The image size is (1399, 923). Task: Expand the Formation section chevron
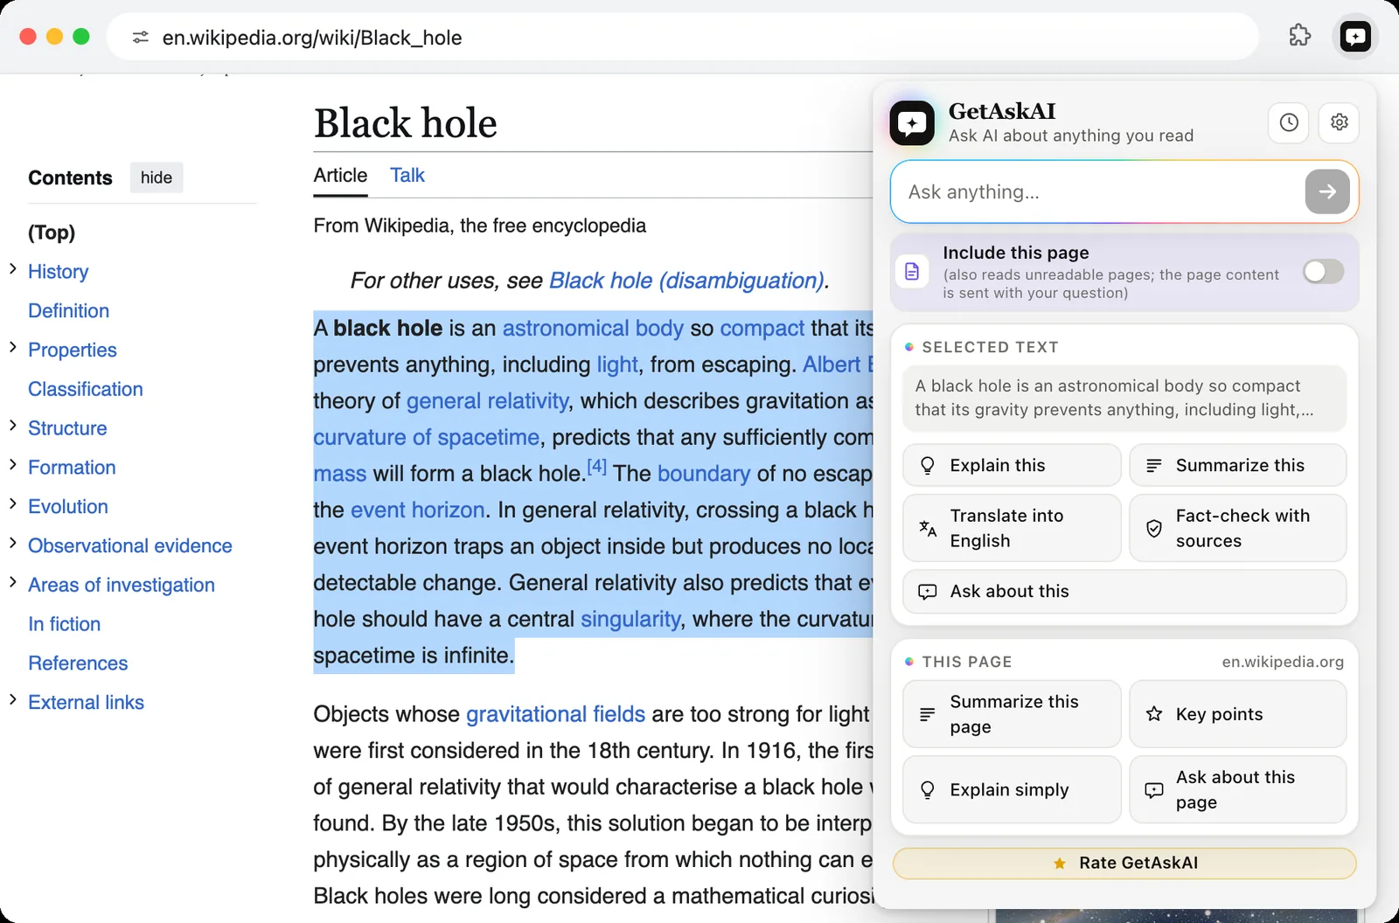pyautogui.click(x=13, y=465)
